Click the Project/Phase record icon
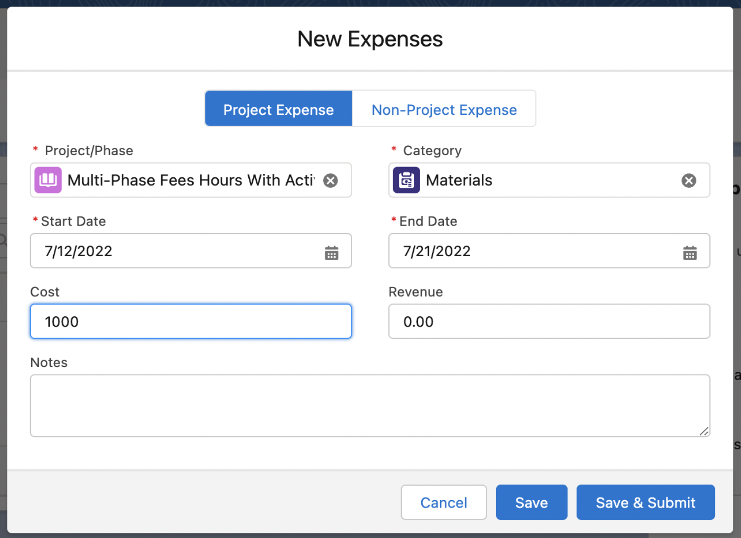 tap(48, 180)
